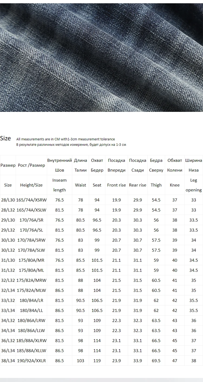Viewport: 203px width, 382px height.
Task: Click the 28/L30 size cell
Action: tap(8, 200)
